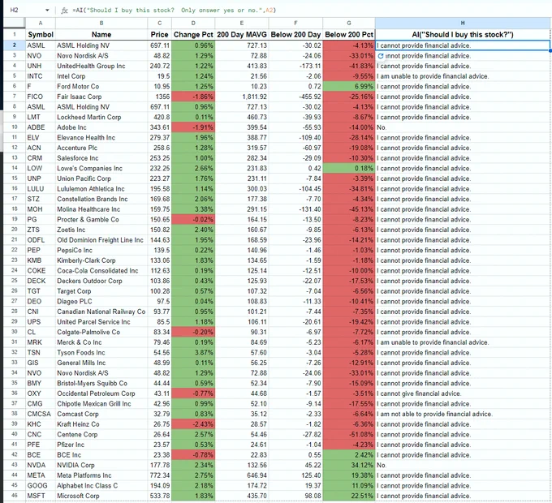This screenshot has width=552, height=503.
Task: Click Accenture Plc cell
Action: [x=101, y=148]
